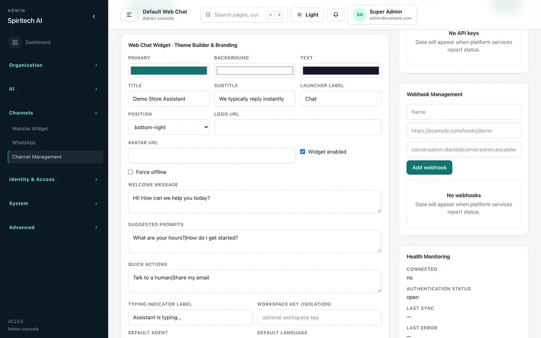Viewport: 541px width, 338px height.
Task: Expand the Organization section
Action: [x=54, y=65]
